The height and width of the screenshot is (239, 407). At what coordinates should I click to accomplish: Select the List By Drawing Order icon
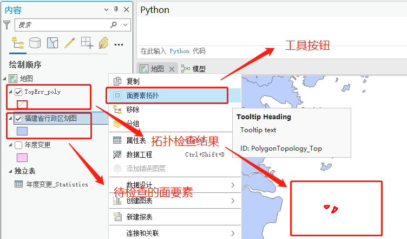point(17,43)
